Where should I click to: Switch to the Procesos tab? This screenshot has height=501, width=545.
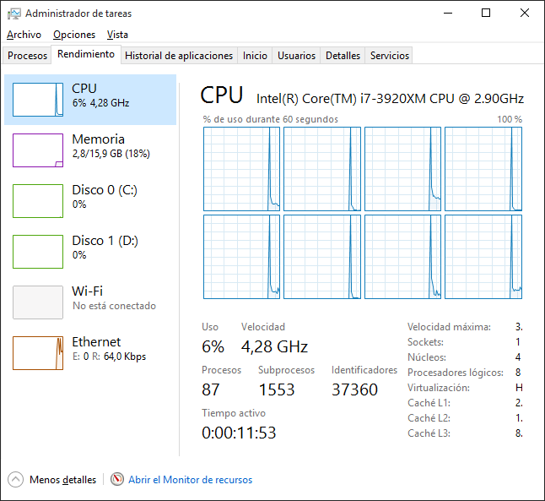tap(27, 56)
